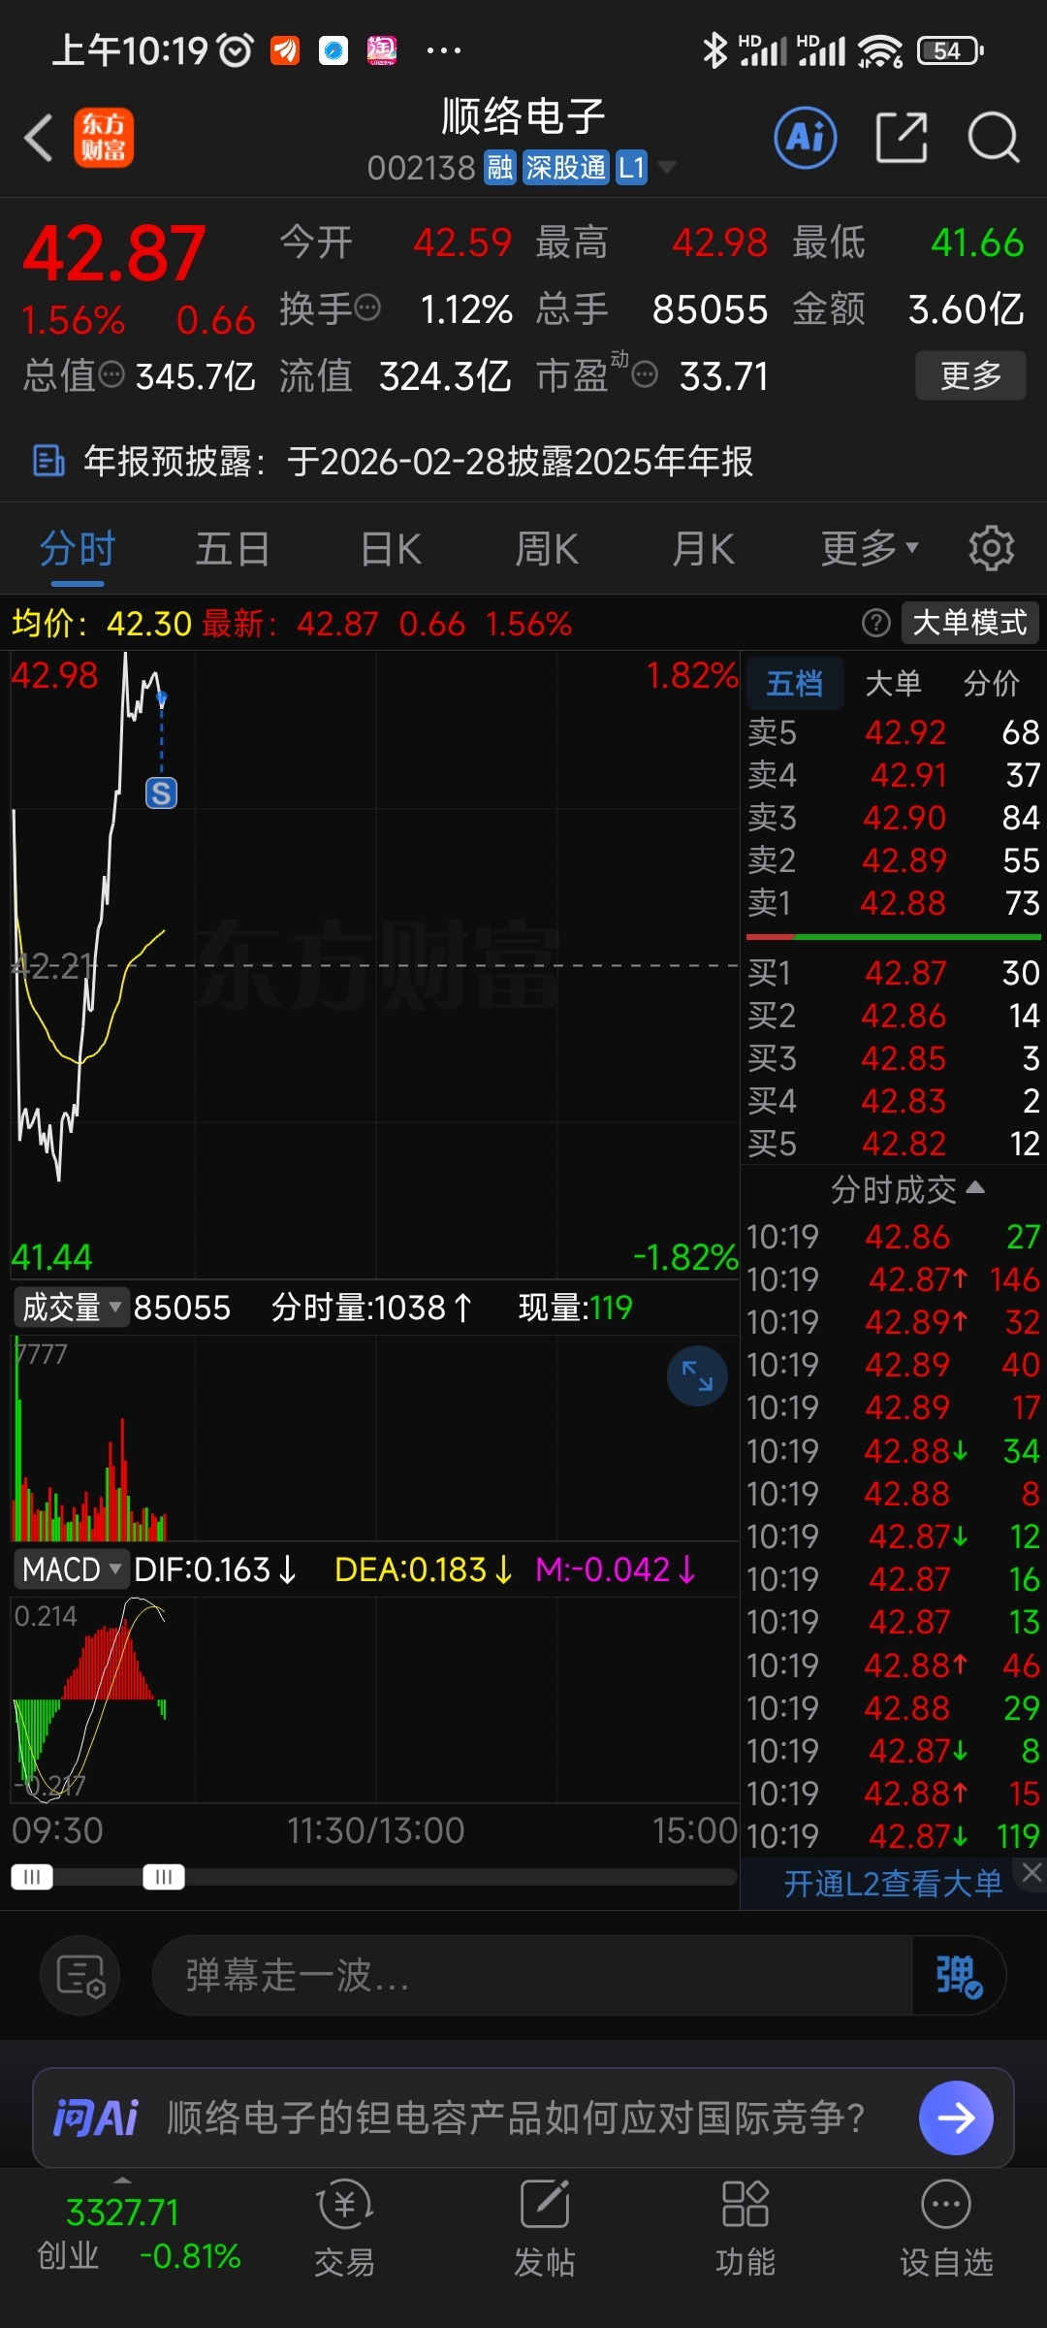Select the 分价 tab
The image size is (1047, 2328).
pyautogui.click(x=991, y=684)
